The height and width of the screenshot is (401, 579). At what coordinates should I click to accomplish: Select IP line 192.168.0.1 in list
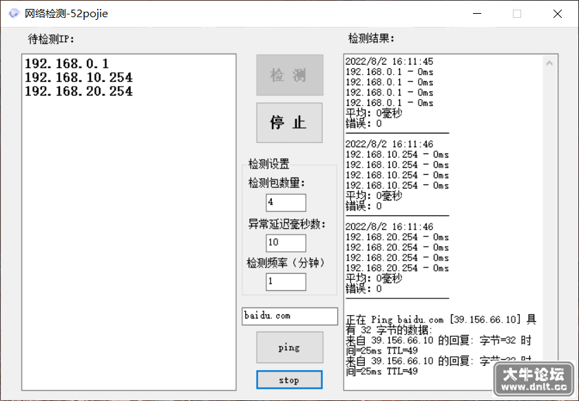[67, 64]
